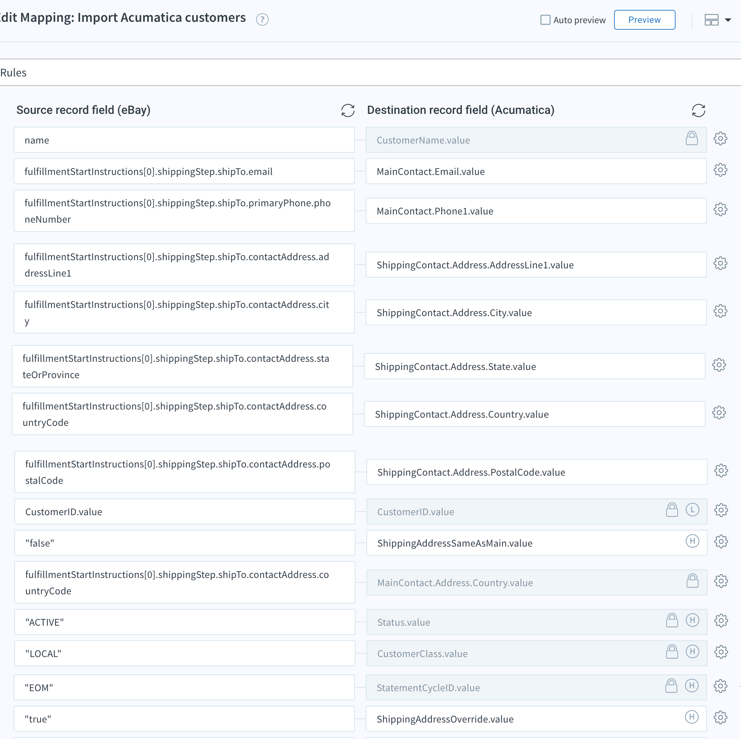
Task: Open settings gear for AddressLine1.value mapping
Action: (x=720, y=264)
